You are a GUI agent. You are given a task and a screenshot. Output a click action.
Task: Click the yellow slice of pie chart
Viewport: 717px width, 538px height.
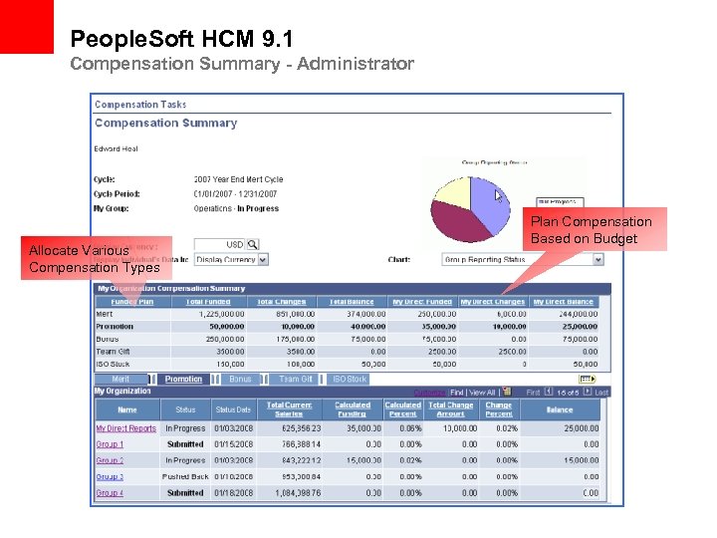(455, 192)
